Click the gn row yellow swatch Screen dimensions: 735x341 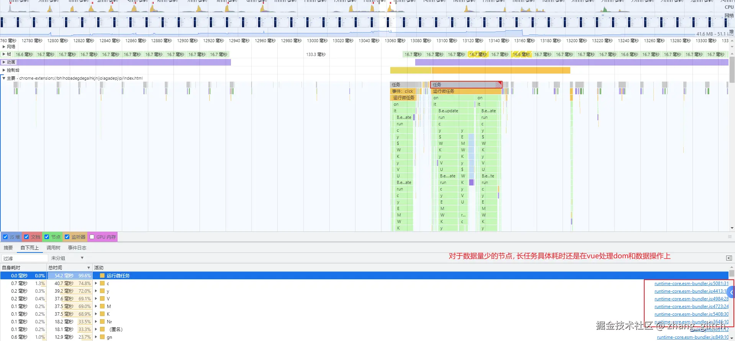102,337
